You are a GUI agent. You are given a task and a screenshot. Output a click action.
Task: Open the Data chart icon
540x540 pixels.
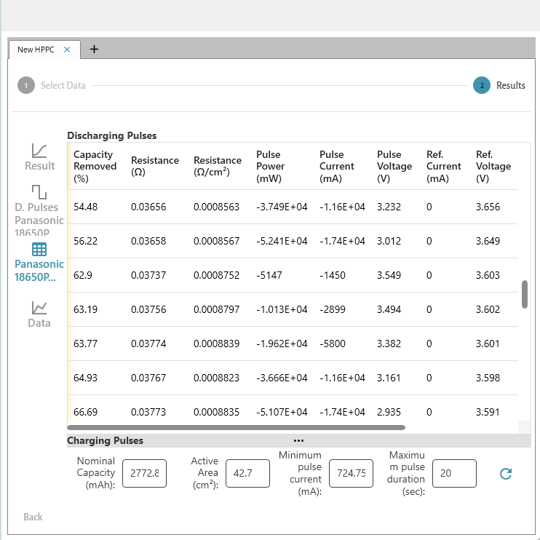tap(39, 307)
